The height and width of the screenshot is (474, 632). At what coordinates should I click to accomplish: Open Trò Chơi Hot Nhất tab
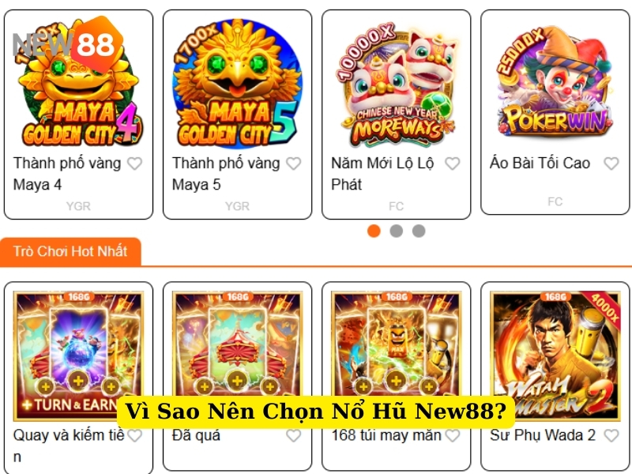(x=70, y=251)
